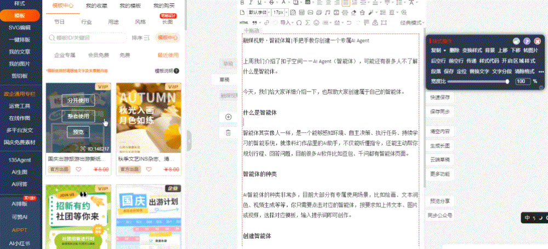Click the trash icon beside the editor
The height and width of the screenshot is (249, 548).
[x=228, y=132]
